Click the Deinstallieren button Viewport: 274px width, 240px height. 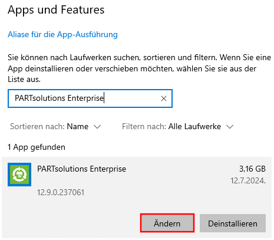pyautogui.click(x=233, y=223)
